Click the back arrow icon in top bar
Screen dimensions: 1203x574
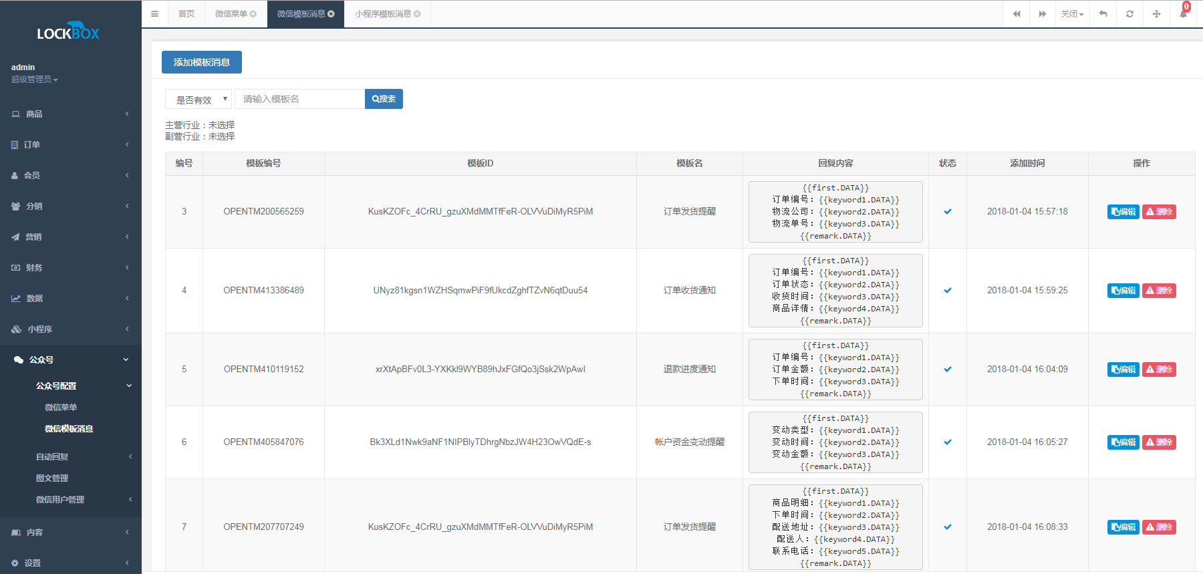[1103, 14]
